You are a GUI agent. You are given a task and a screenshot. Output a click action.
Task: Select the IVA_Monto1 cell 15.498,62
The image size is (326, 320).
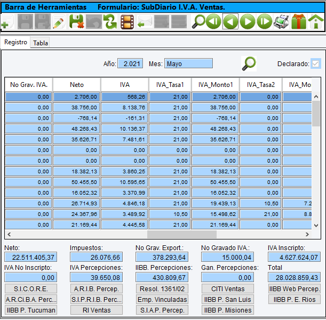[216, 214]
